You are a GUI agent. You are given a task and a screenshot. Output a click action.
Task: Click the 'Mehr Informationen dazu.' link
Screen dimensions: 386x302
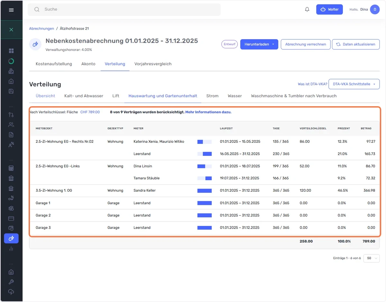tap(208, 112)
